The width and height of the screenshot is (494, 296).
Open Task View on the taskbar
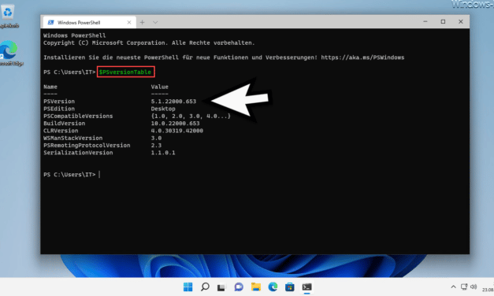[221, 287]
